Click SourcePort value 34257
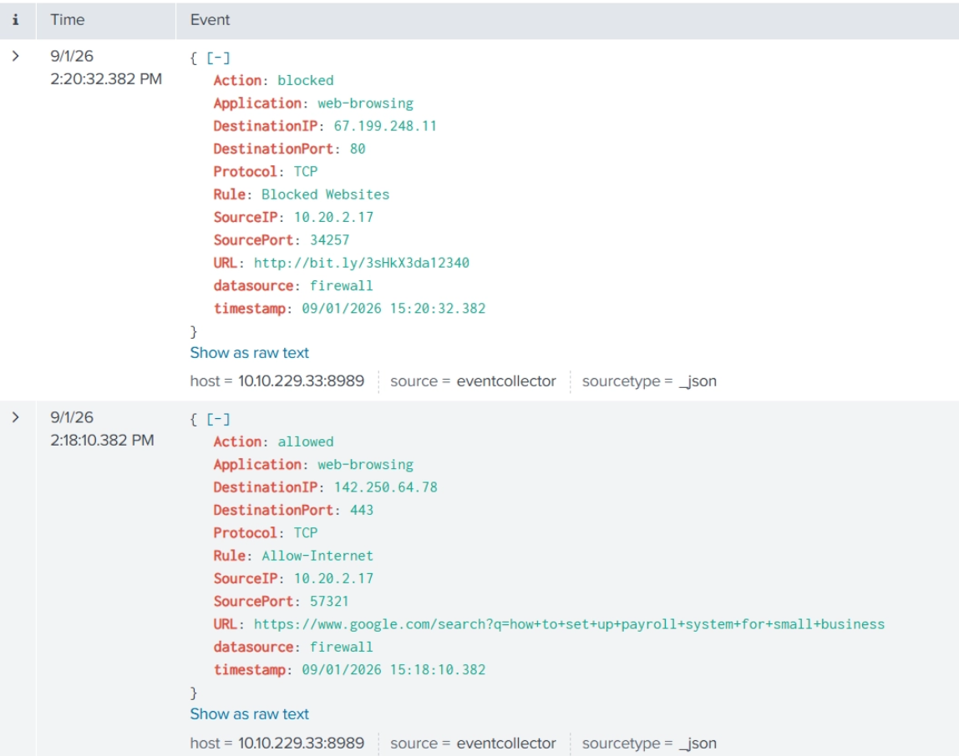The height and width of the screenshot is (756, 959). tap(330, 240)
